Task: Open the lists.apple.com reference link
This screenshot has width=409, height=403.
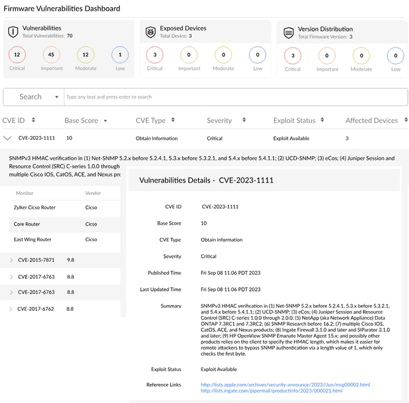Action: pyautogui.click(x=285, y=384)
